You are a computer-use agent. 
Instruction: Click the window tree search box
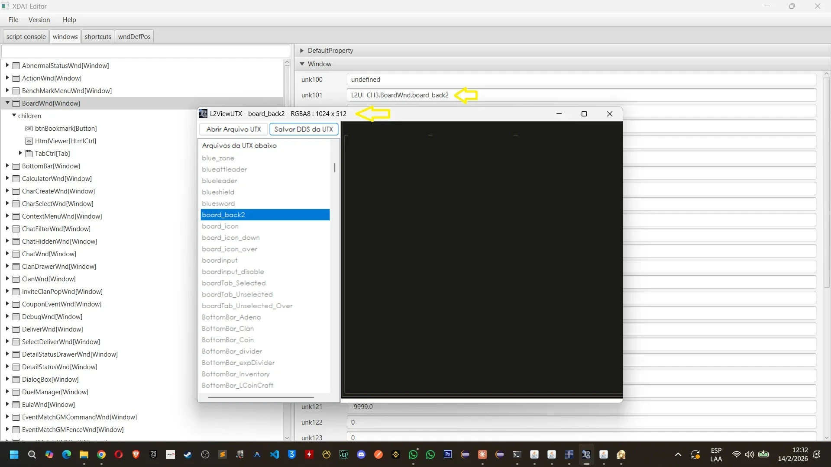pyautogui.click(x=146, y=51)
